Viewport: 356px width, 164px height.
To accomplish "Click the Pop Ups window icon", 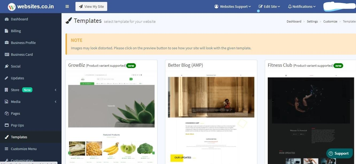I will (x=7, y=125).
